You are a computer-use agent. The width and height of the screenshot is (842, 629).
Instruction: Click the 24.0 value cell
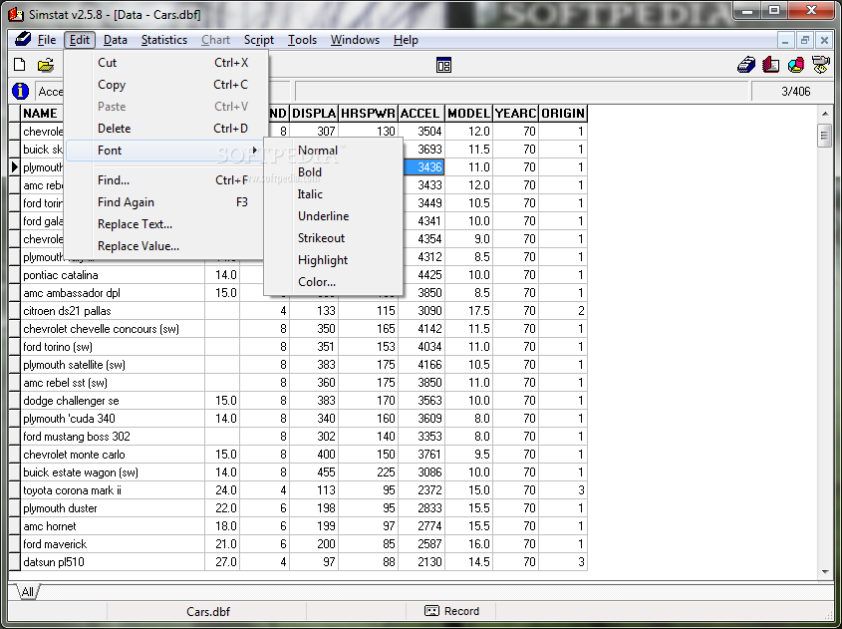click(x=222, y=490)
